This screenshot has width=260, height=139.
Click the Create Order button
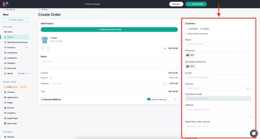coord(196,4)
